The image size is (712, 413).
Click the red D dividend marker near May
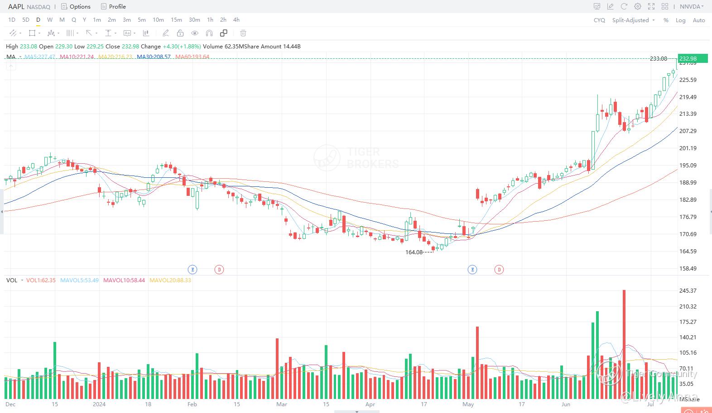tap(499, 270)
